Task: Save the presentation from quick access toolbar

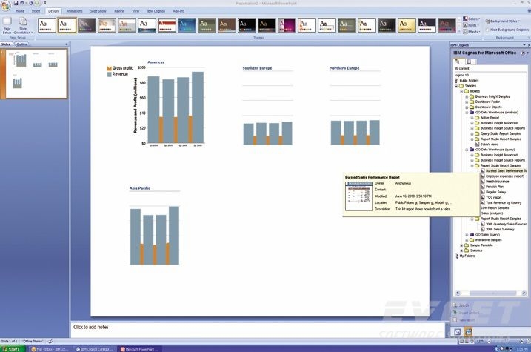Action: [x=16, y=3]
